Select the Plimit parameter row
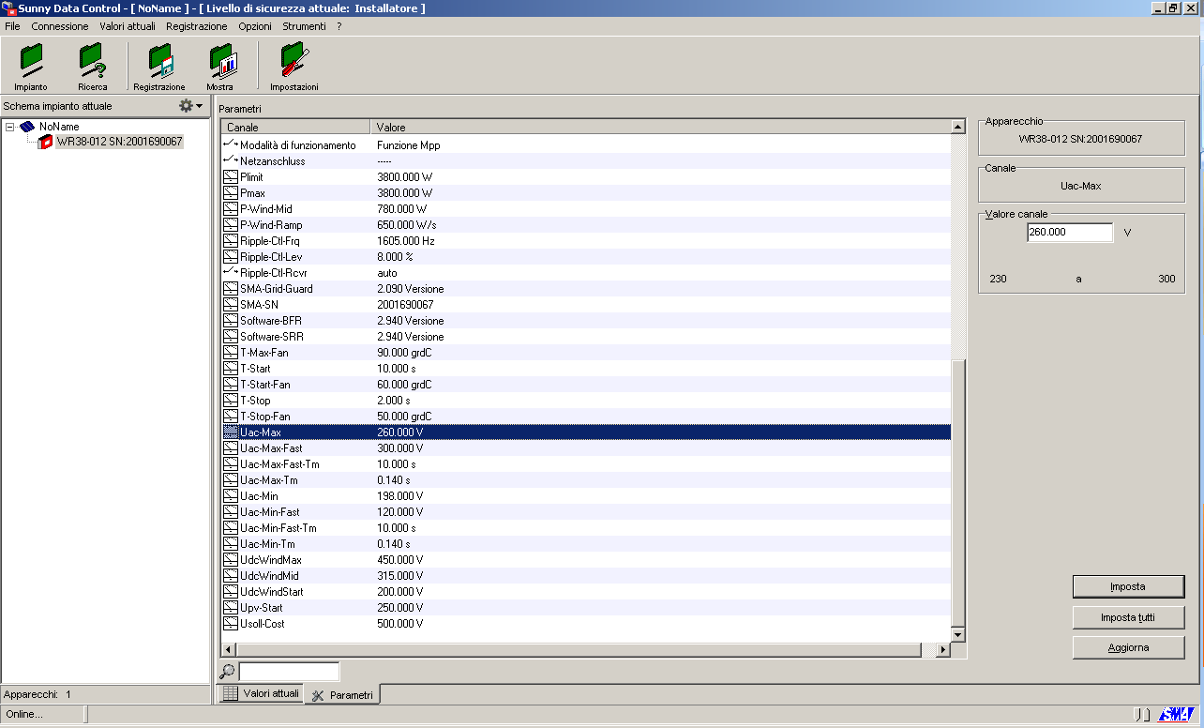This screenshot has width=1204, height=728. coord(586,177)
